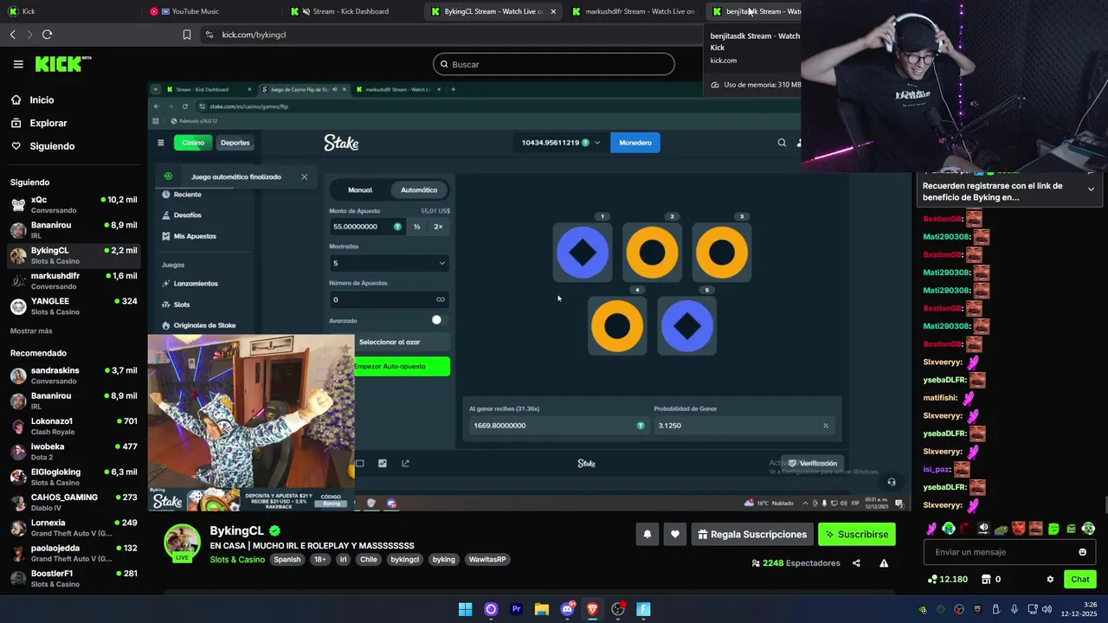Open chat settings gear icon

click(1050, 579)
